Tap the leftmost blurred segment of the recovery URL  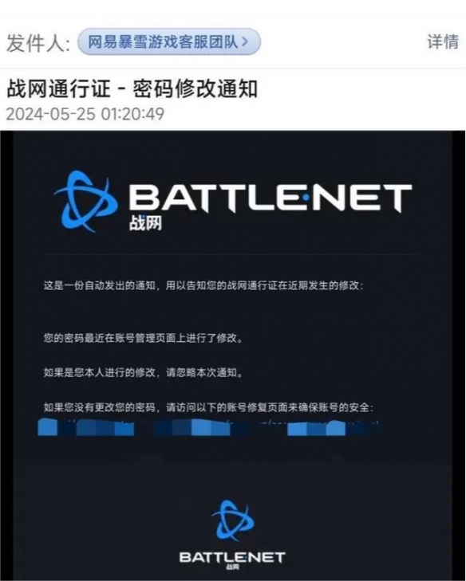coord(48,427)
